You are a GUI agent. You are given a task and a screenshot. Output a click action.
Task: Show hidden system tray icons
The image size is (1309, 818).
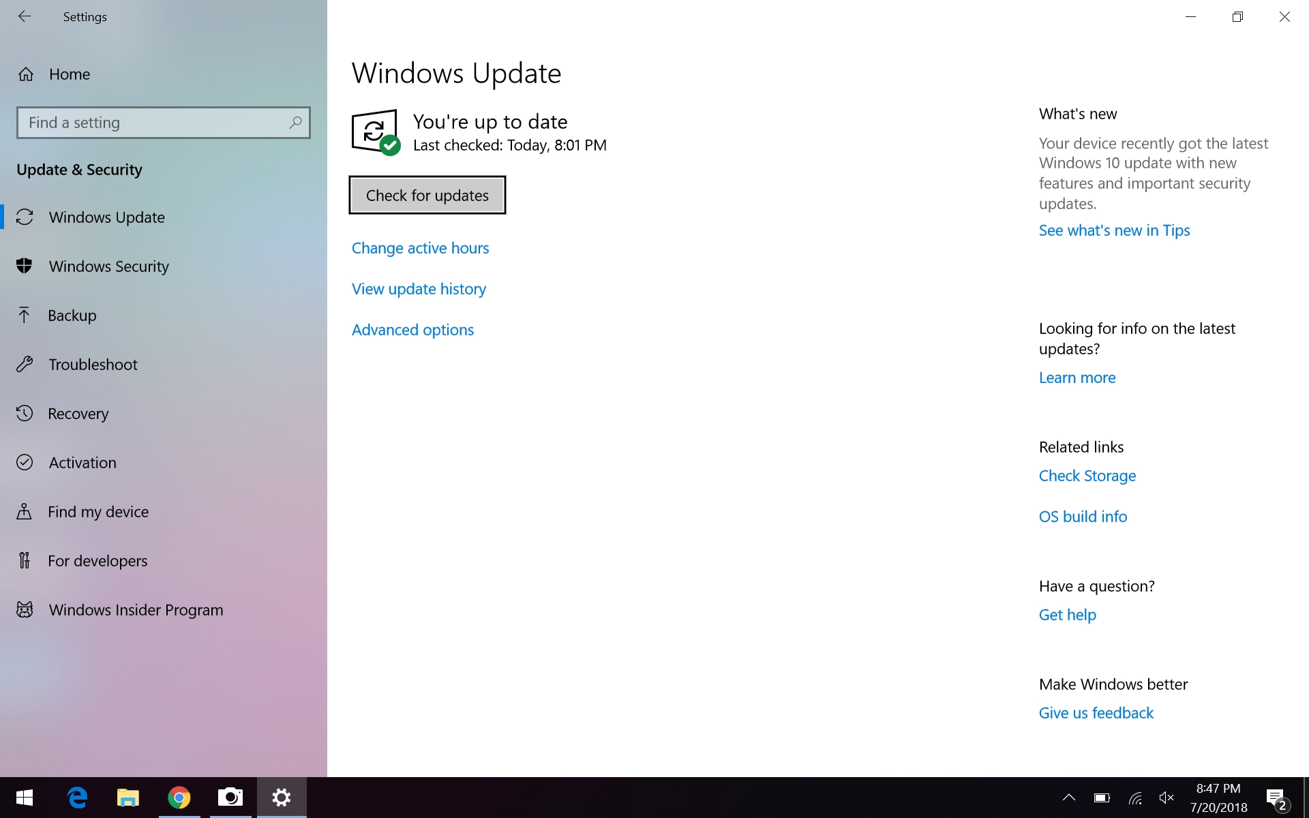(x=1069, y=798)
